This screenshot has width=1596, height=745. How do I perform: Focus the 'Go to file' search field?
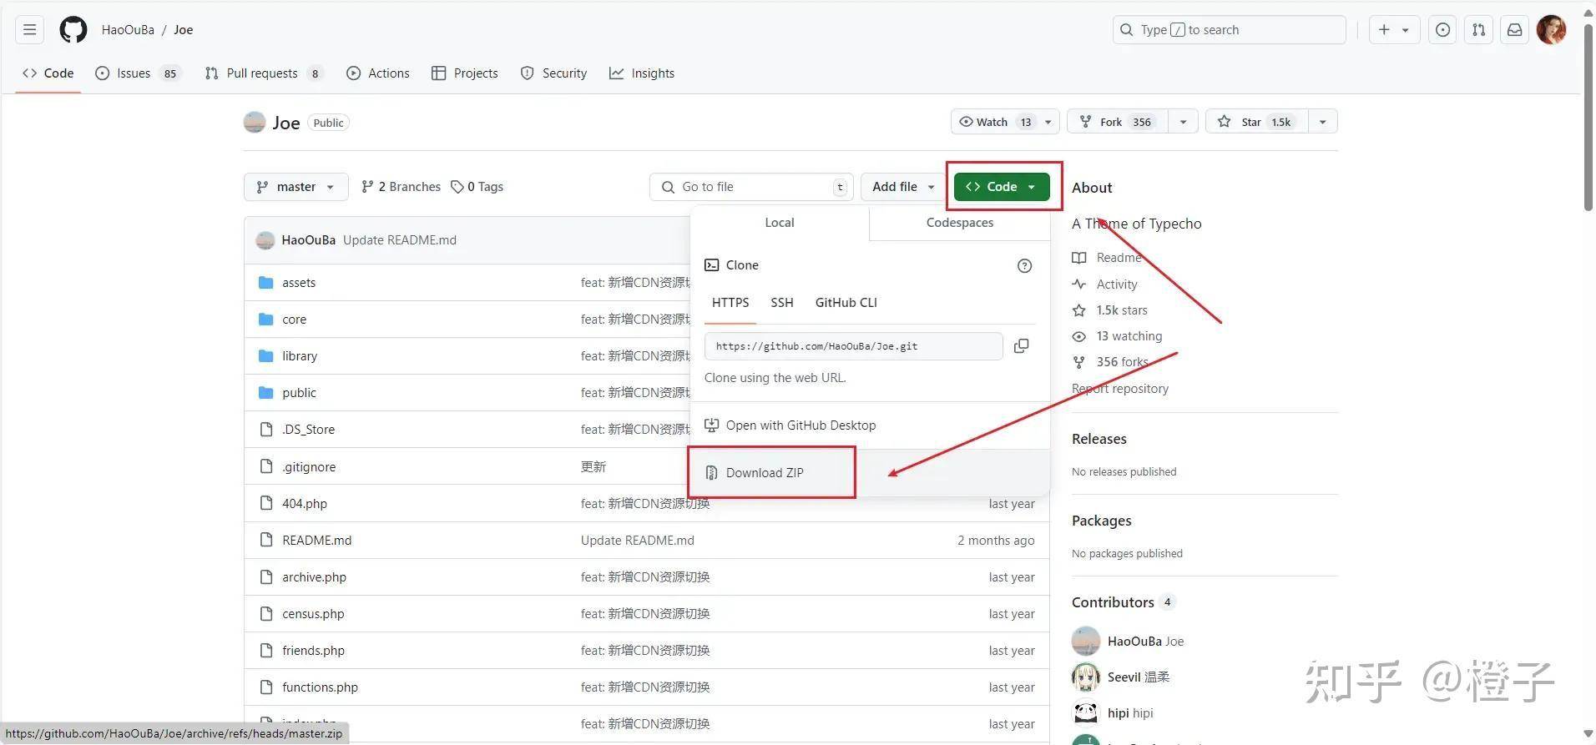(x=751, y=187)
